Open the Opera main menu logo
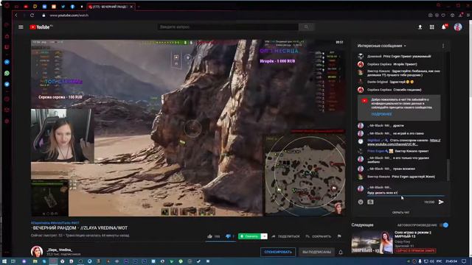Viewport: 472px width, 265px height. pos(7,6)
